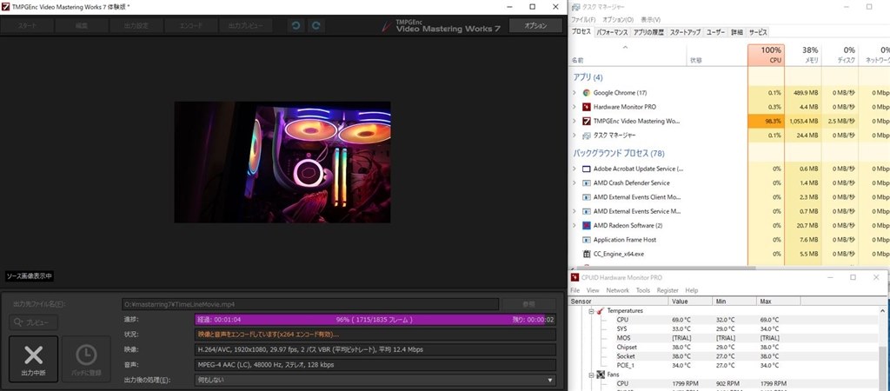The width and height of the screenshot is (890, 391).
Task: Collapse the Temperatures tree node
Action: [x=591, y=311]
